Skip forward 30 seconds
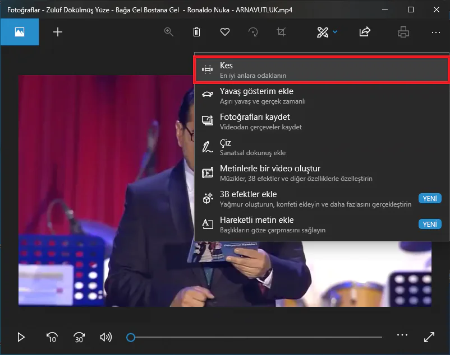 coord(79,337)
